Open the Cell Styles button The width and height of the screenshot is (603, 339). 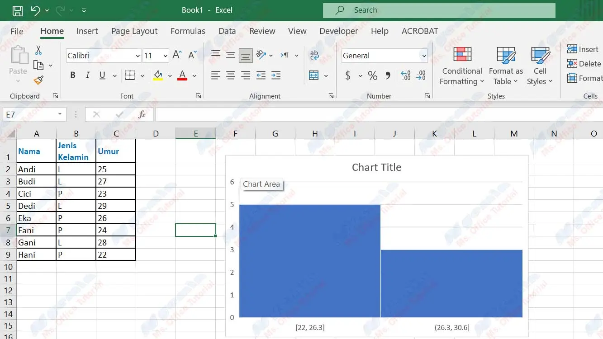[x=540, y=66]
